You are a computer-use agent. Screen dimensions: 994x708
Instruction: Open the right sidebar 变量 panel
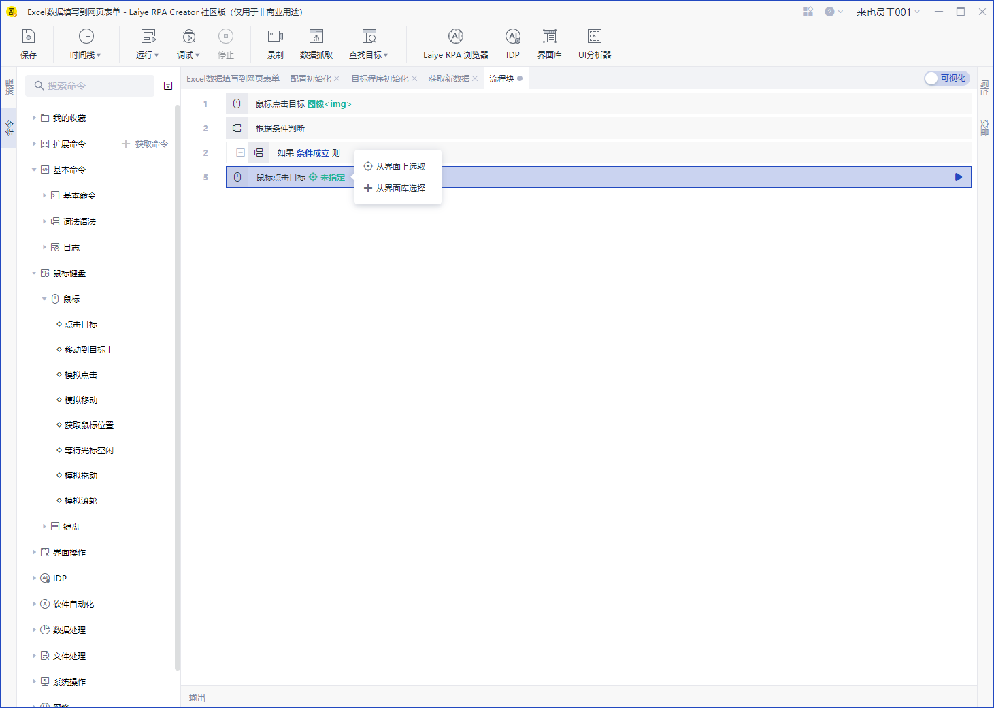984,128
